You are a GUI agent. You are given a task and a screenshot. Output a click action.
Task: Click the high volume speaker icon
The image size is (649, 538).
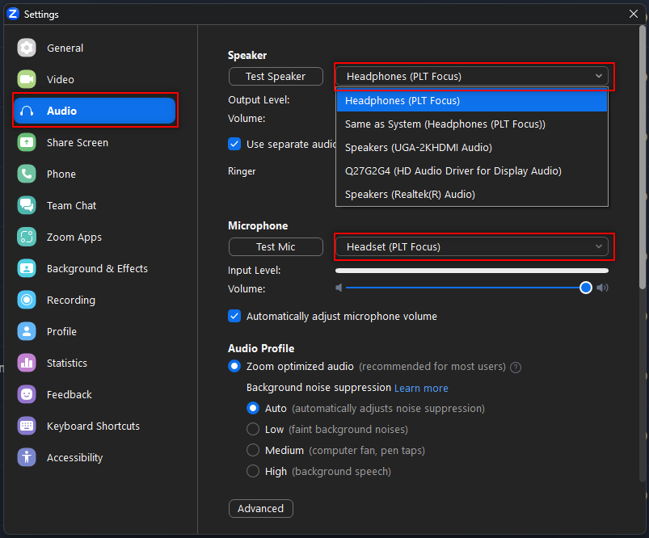coord(602,288)
